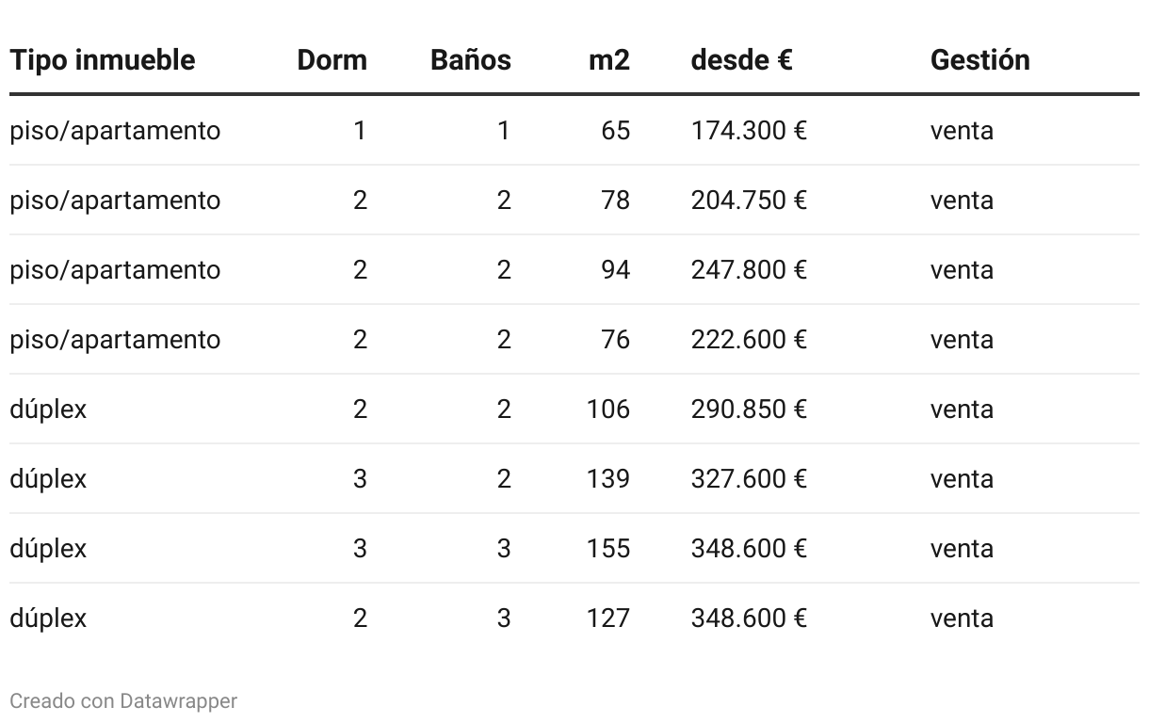Select the 327.600 € price cell

click(x=749, y=478)
